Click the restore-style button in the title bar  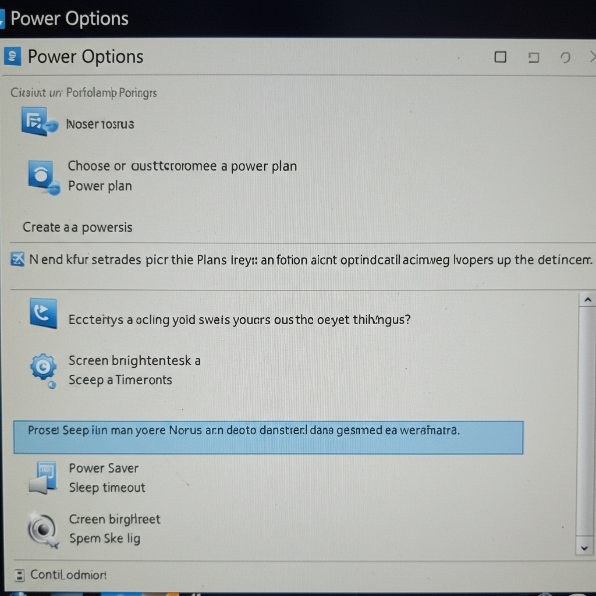click(534, 58)
